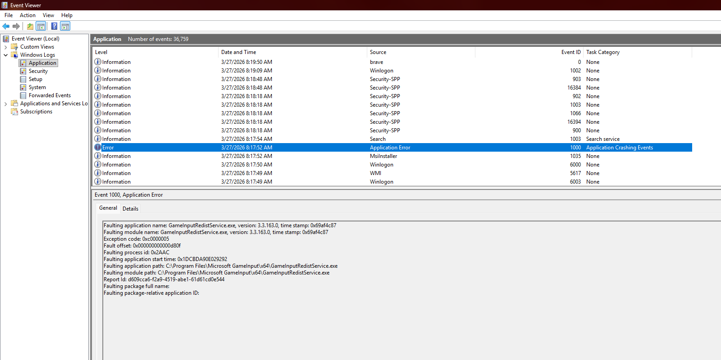Select Subscriptions in the tree
The width and height of the screenshot is (721, 360).
(36, 112)
